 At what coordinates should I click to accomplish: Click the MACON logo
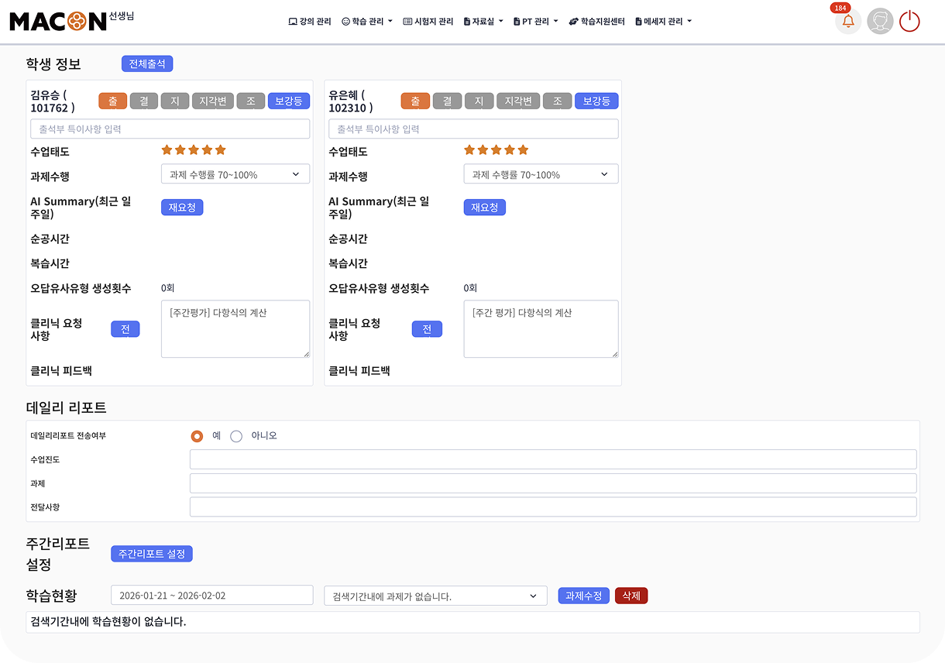tap(58, 21)
